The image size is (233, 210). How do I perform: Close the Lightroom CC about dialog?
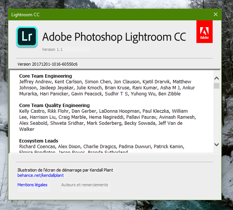click(x=216, y=14)
